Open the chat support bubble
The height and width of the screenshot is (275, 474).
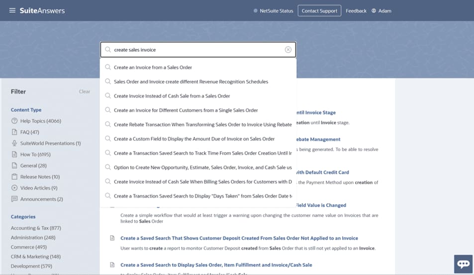pos(463,264)
